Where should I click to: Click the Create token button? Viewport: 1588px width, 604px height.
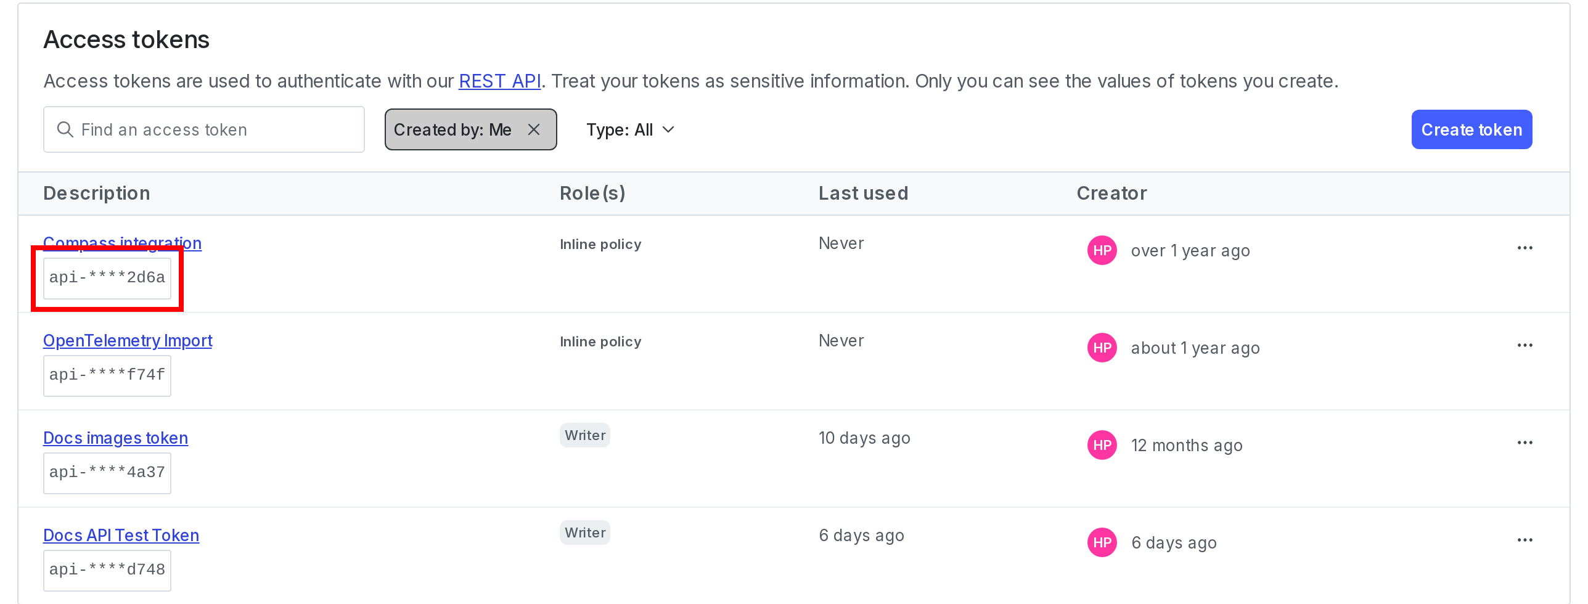(1472, 129)
